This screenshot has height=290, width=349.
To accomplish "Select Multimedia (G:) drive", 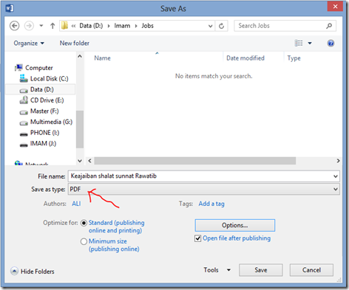I will click(x=51, y=122).
